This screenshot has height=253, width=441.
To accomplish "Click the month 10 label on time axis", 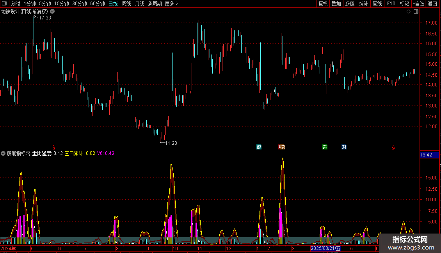I will click(x=175, y=248).
